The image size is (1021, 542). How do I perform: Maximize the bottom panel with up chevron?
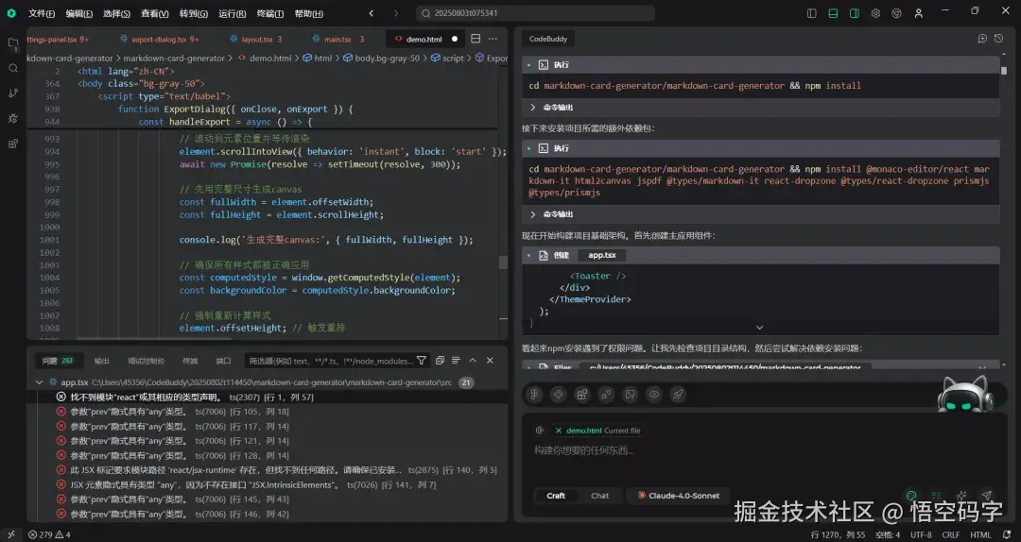coord(473,361)
